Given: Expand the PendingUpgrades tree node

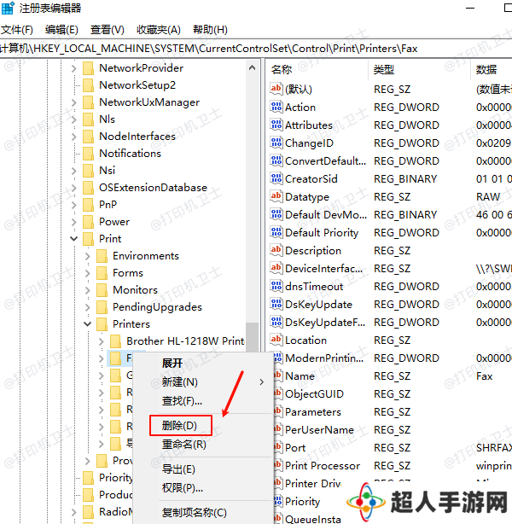Looking at the screenshot, I should [x=88, y=307].
